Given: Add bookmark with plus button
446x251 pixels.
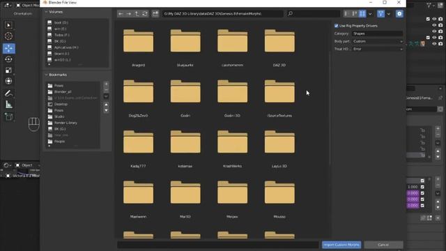Looking at the screenshot, I should (106, 84).
